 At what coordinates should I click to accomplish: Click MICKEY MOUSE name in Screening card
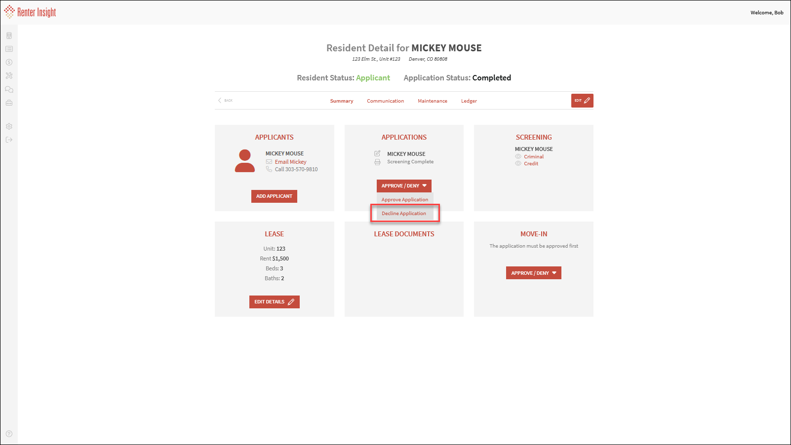pyautogui.click(x=534, y=149)
